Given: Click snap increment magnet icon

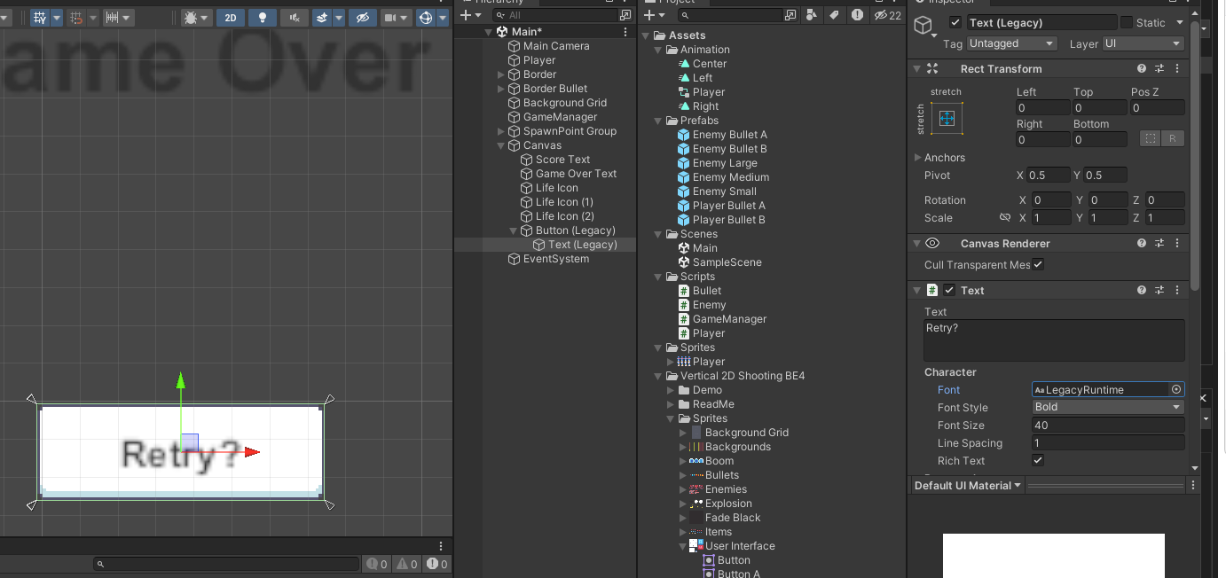Looking at the screenshot, I should pos(76,18).
